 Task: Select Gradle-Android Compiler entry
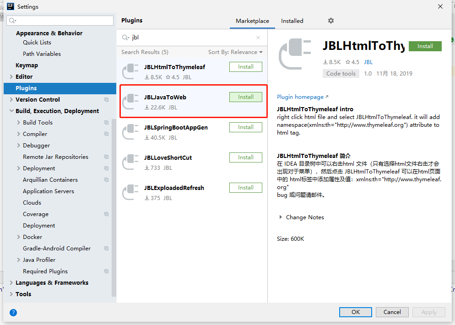click(x=57, y=249)
